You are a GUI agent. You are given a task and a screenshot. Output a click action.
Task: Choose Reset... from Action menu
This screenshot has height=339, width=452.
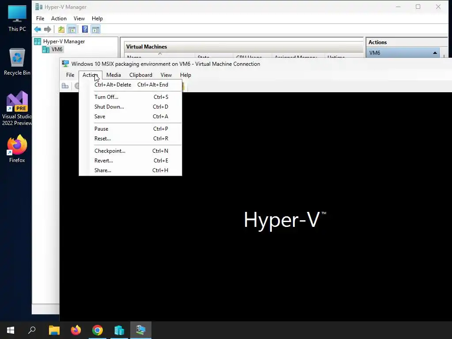pos(130,139)
